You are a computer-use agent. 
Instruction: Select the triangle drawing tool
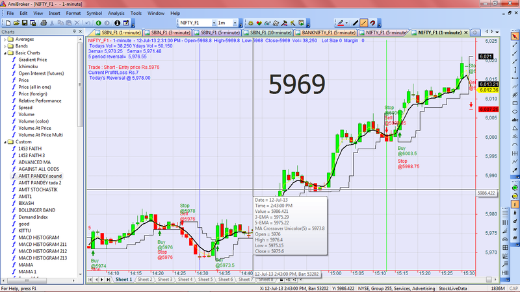click(x=515, y=128)
